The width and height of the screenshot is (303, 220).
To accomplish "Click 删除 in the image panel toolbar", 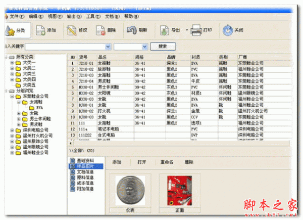I will pyautogui.click(x=189, y=162).
